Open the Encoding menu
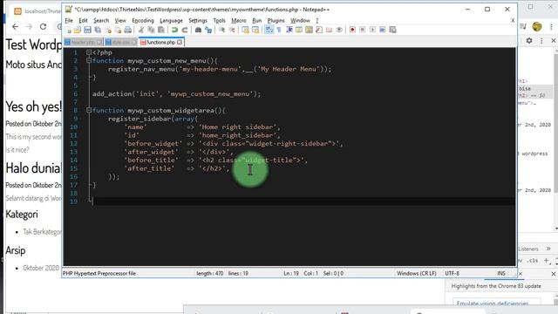 (143, 21)
